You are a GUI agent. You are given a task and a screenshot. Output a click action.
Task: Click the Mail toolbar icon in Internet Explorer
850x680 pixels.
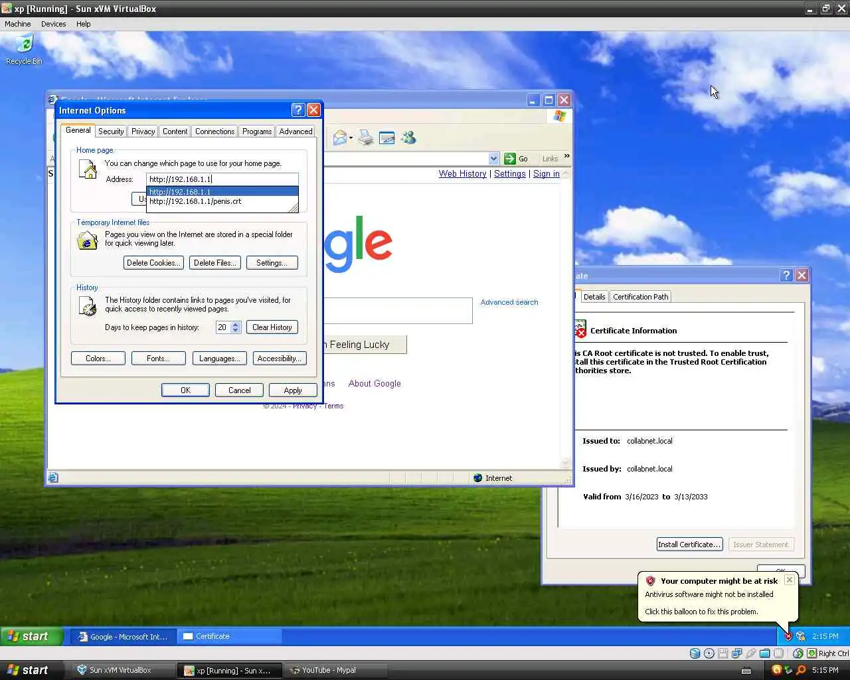pyautogui.click(x=340, y=137)
